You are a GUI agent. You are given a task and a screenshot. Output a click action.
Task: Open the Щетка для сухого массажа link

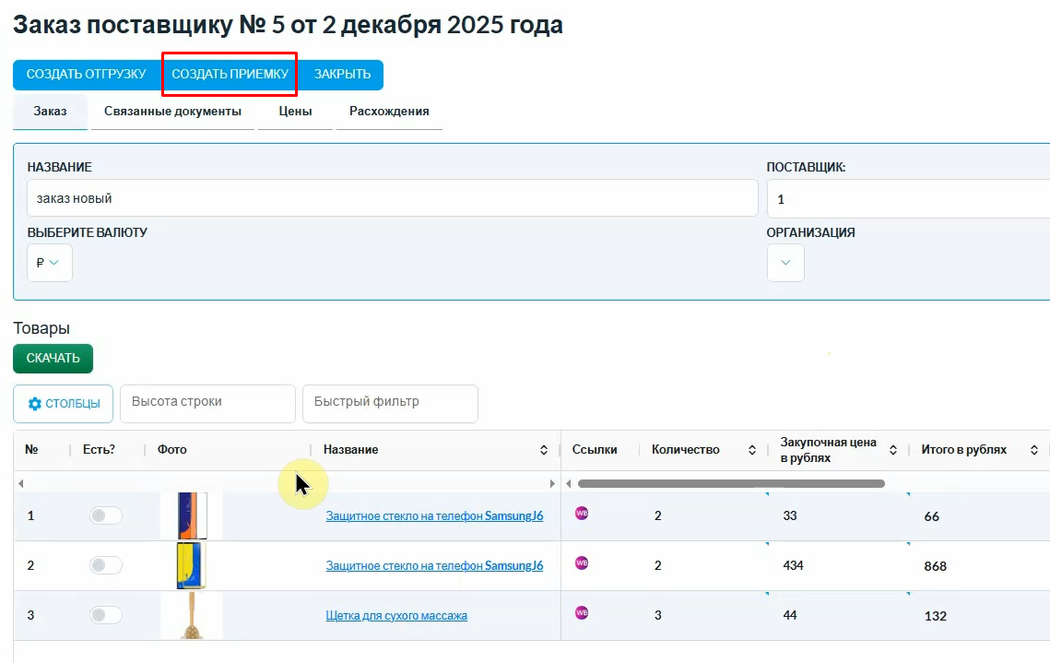click(396, 616)
